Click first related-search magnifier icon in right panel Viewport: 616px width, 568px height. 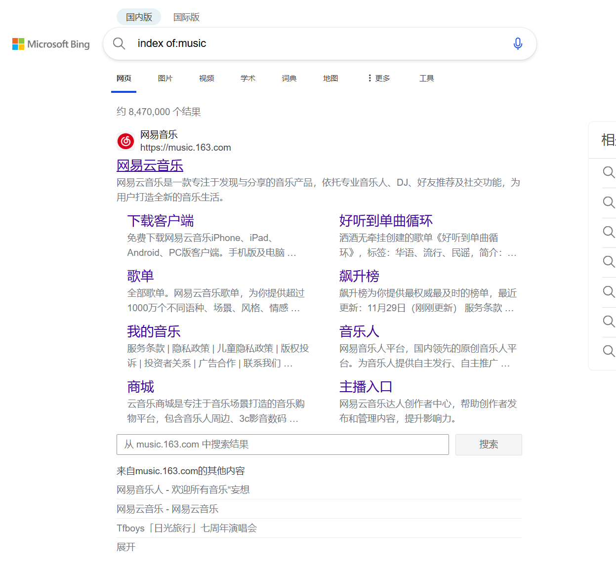609,172
